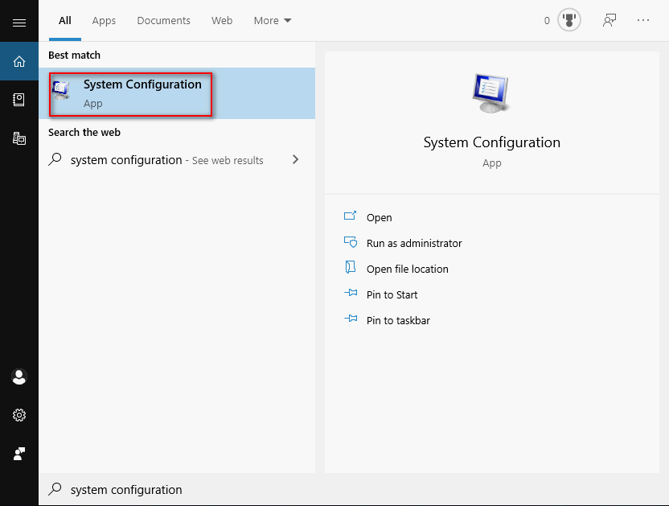The width and height of the screenshot is (669, 506).
Task: Click the search input field at the bottom
Action: [x=161, y=489]
